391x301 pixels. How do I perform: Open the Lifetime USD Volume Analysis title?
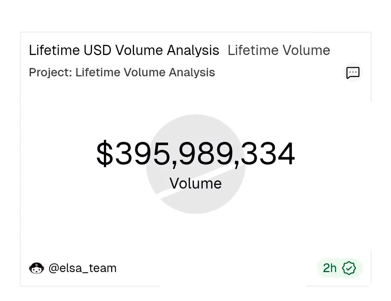124,50
